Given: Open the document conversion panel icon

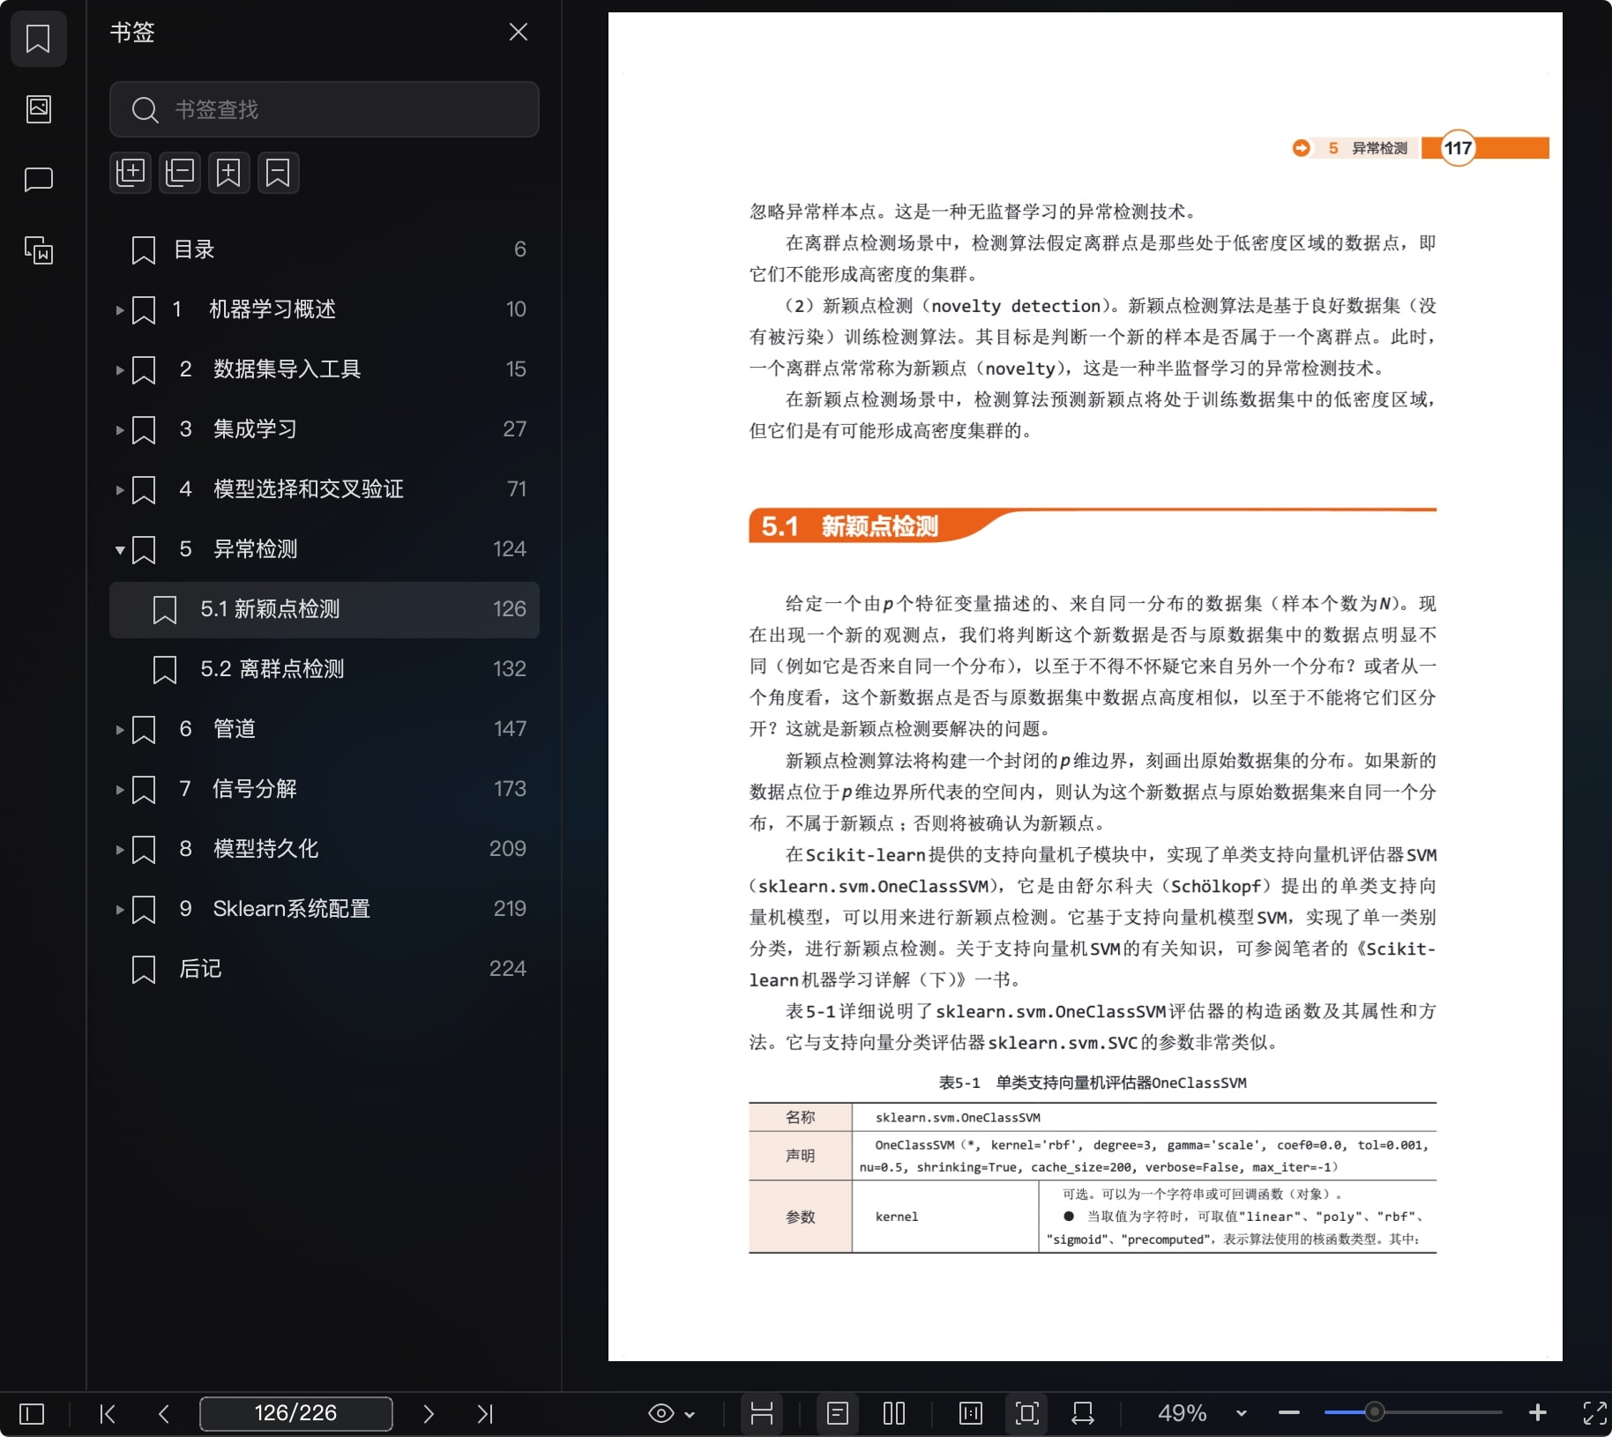Looking at the screenshot, I should (38, 250).
